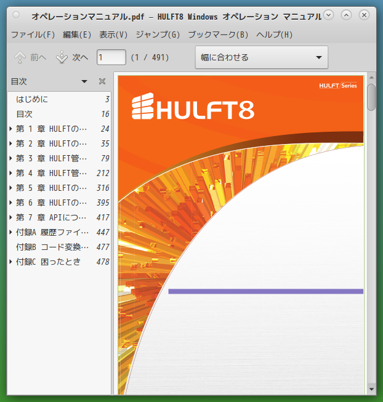This screenshot has height=402, width=383.
Task: Select 付録B コード変換… entry
Action: click(59, 247)
